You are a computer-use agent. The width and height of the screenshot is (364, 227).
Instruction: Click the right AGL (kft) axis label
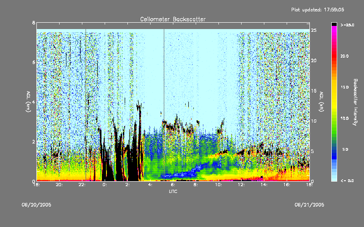tap(321, 102)
